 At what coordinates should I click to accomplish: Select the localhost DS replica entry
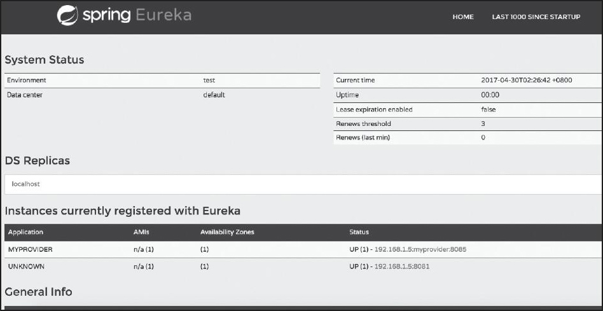click(x=27, y=184)
